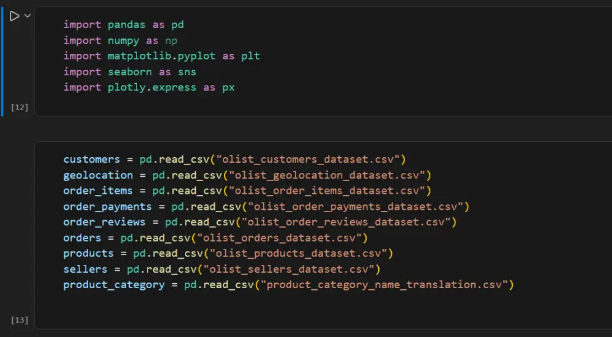
Task: Click the "olist_geolocation_dataset.csv" string
Action: [x=327, y=175]
